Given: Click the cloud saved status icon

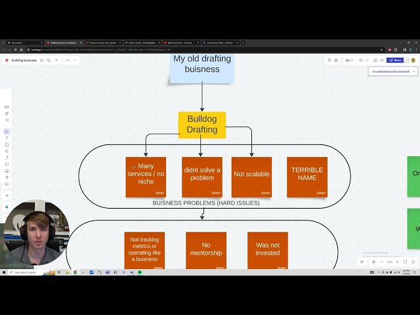Looking at the screenshot, I should click(42, 60).
